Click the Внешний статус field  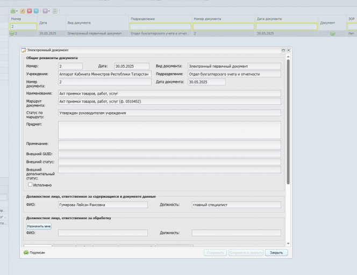pos(169,162)
